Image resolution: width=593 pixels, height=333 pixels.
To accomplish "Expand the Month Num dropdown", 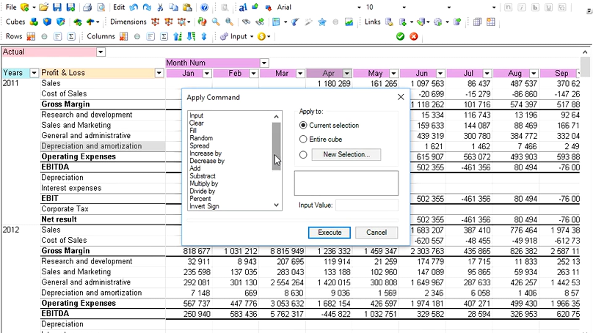I will (264, 63).
